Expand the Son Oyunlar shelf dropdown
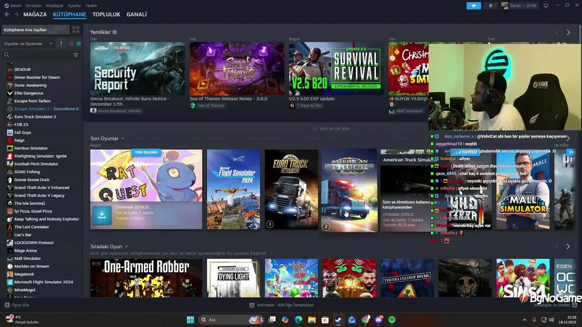The image size is (582, 327). pos(123,139)
